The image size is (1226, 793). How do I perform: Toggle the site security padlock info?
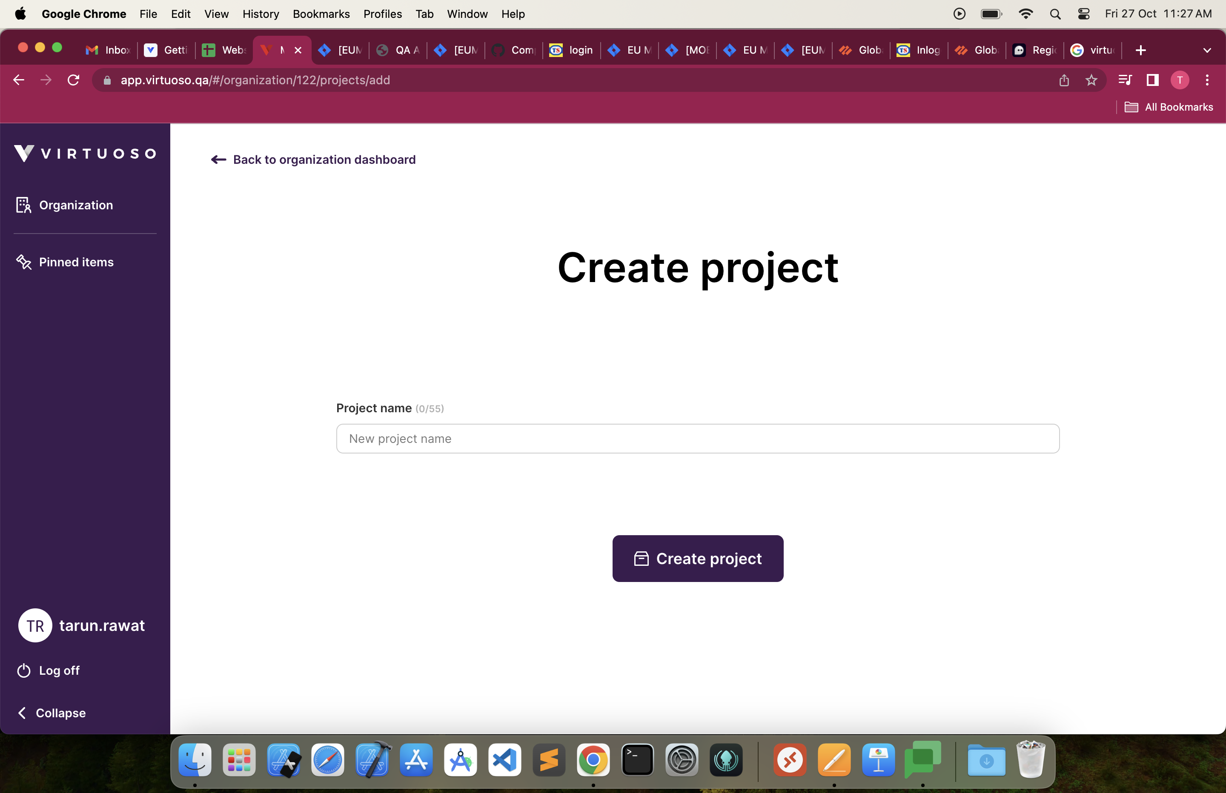click(107, 80)
